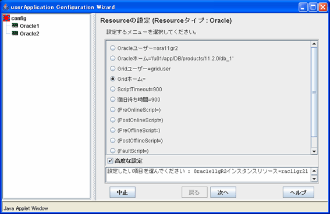330x214 pixels.
Task: Click the options list scroll-down arrow
Action: 314,151
